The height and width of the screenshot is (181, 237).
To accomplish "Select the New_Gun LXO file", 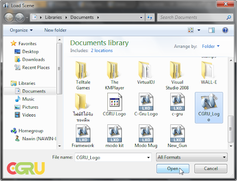I will 177,136.
